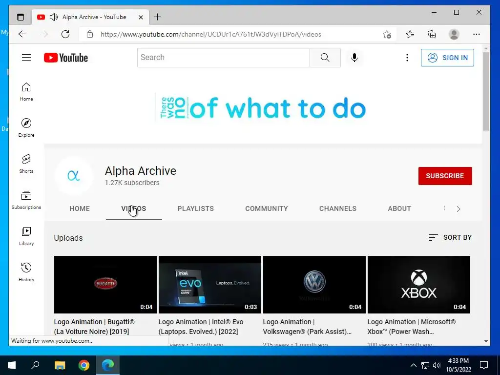The width and height of the screenshot is (500, 375).
Task: Open Volkswagen Park Assist video title
Action: 307,327
